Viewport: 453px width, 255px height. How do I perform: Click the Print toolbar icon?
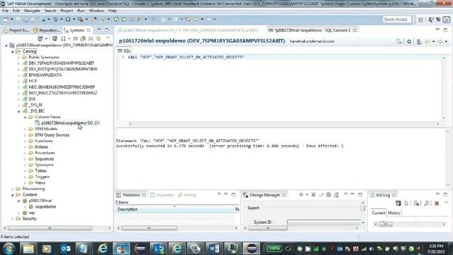pyautogui.click(x=33, y=19)
